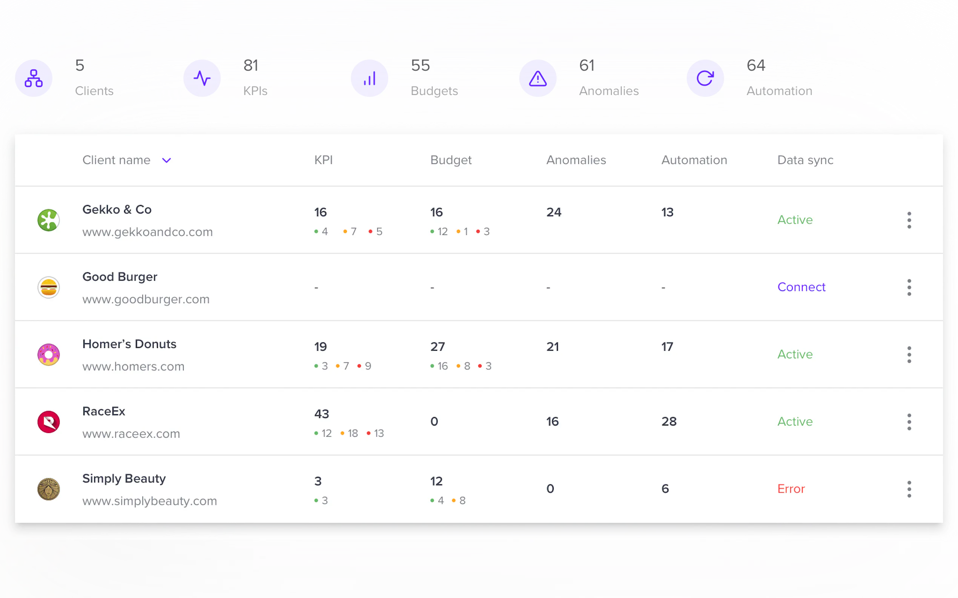Open the RaceEx row options menu
This screenshot has width=958, height=598.
pos(909,422)
